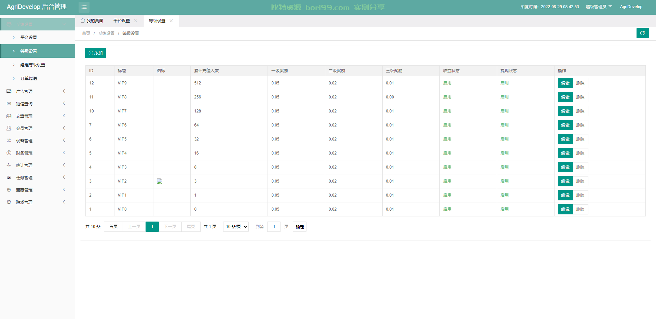Expand the 会员管理 menu chevron

coord(64,128)
